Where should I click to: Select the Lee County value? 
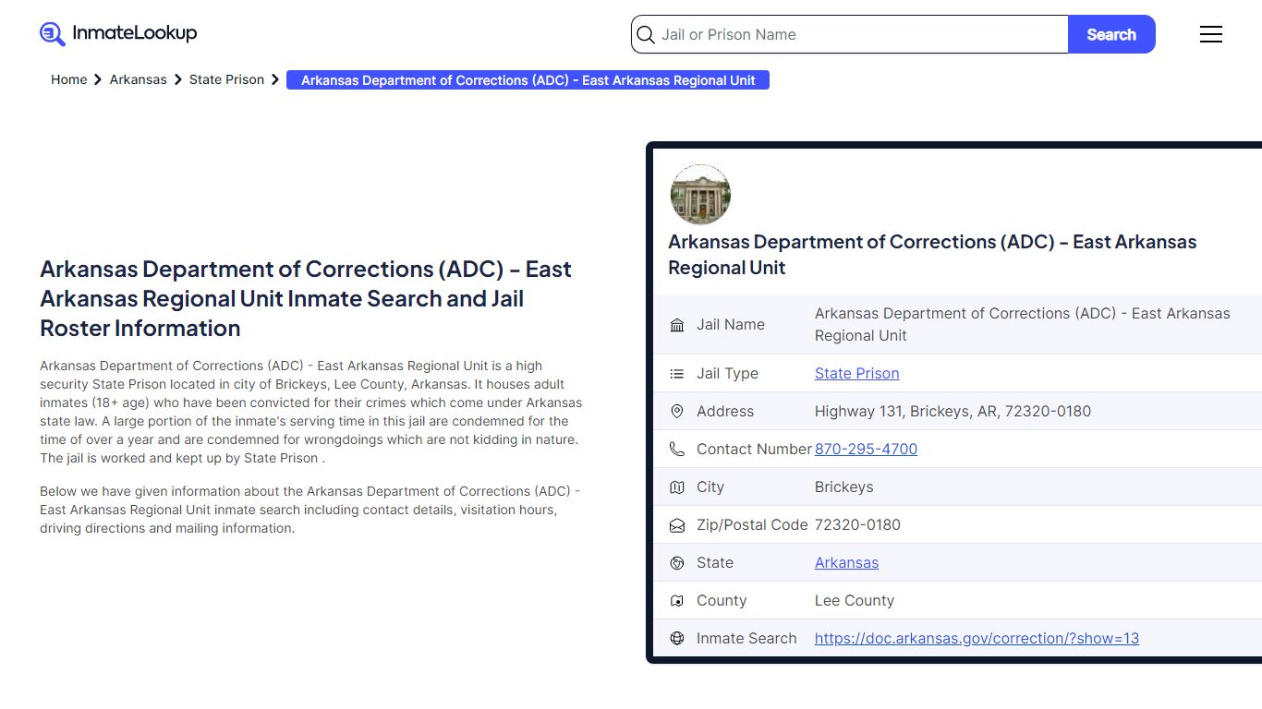(855, 601)
